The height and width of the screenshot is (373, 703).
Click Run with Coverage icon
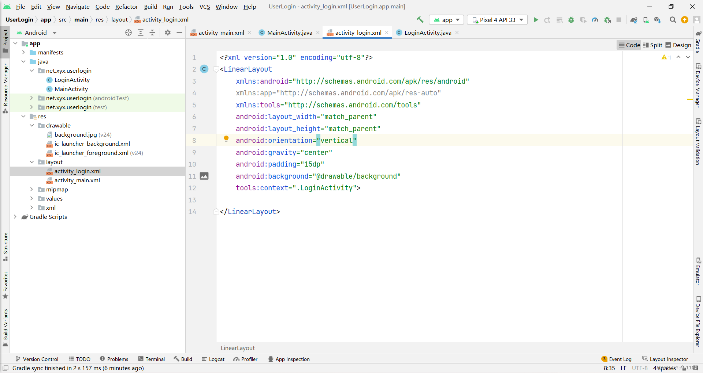(583, 20)
